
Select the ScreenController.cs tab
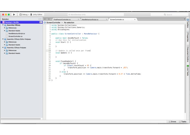[x=117, y=19]
